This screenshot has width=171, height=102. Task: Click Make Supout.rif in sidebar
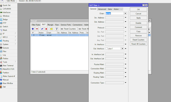coord(9,76)
